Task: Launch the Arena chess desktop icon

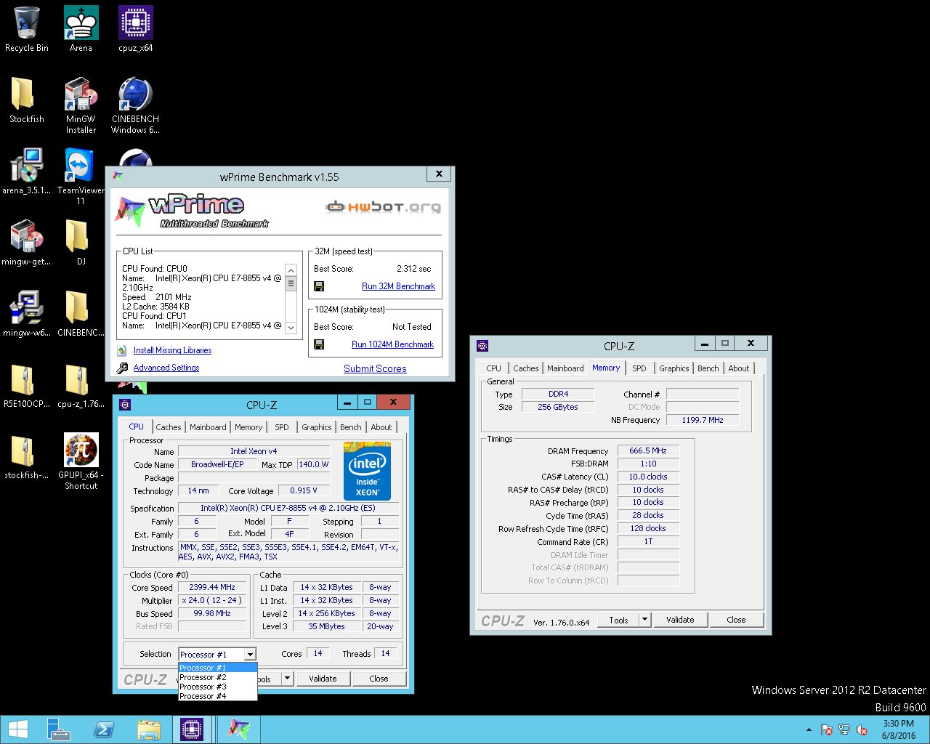Action: [81, 29]
